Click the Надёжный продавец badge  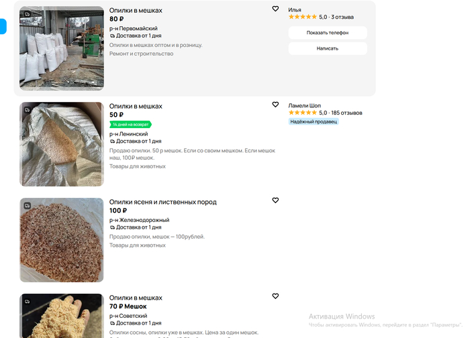[x=314, y=121]
